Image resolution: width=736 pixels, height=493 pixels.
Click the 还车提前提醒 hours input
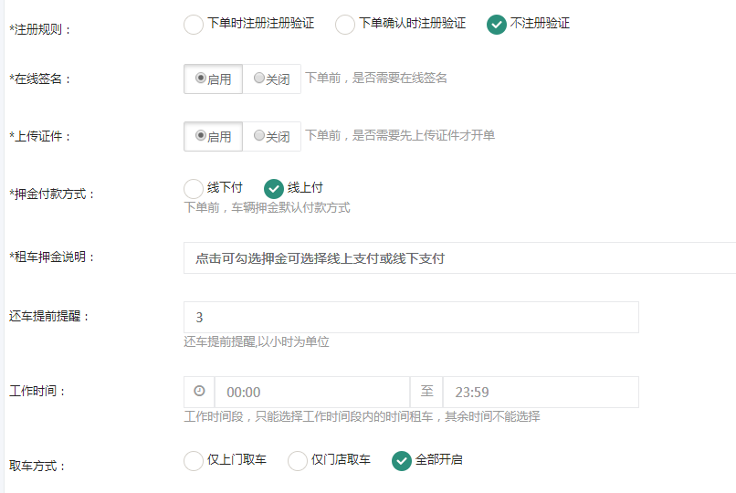pos(411,317)
